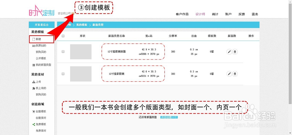Open the 客户作品 menu
This screenshot has width=292, height=135.
pyautogui.click(x=182, y=14)
